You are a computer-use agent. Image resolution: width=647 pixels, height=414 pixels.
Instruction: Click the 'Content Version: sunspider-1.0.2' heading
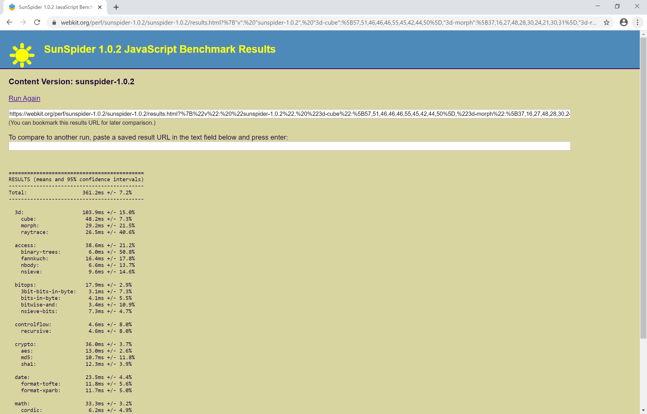pyautogui.click(x=71, y=82)
